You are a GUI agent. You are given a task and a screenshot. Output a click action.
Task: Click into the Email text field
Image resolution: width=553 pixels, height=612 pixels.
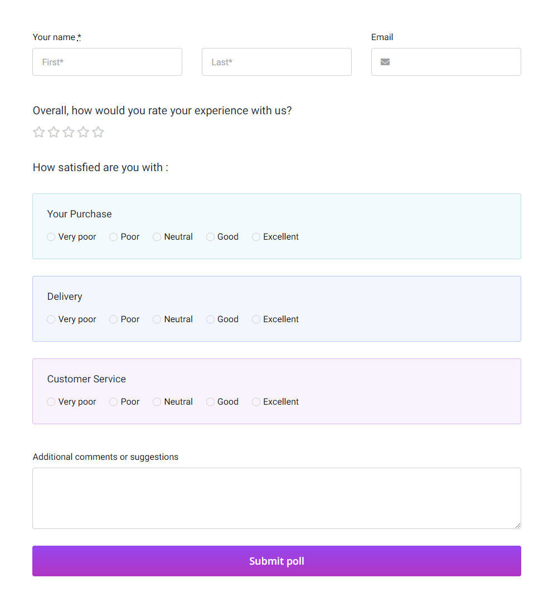pos(454,62)
